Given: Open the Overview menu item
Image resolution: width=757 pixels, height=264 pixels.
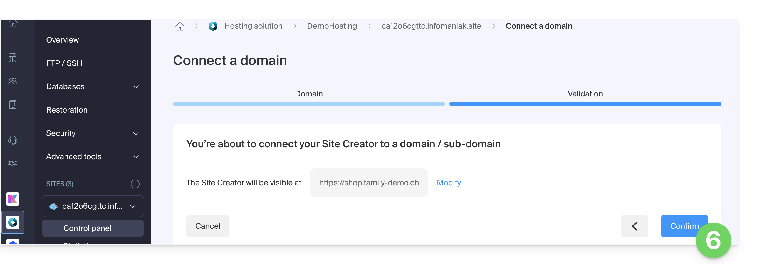Looking at the screenshot, I should click(x=62, y=40).
